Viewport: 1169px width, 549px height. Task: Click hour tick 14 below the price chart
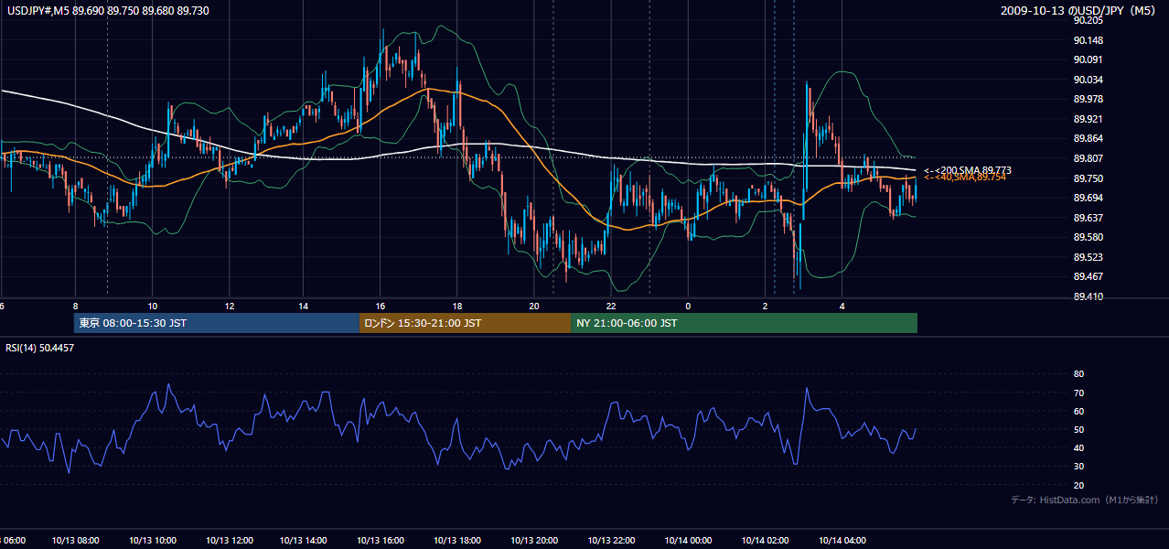(x=304, y=307)
